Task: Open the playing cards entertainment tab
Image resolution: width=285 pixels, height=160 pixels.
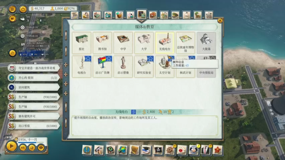Action: 130,15
